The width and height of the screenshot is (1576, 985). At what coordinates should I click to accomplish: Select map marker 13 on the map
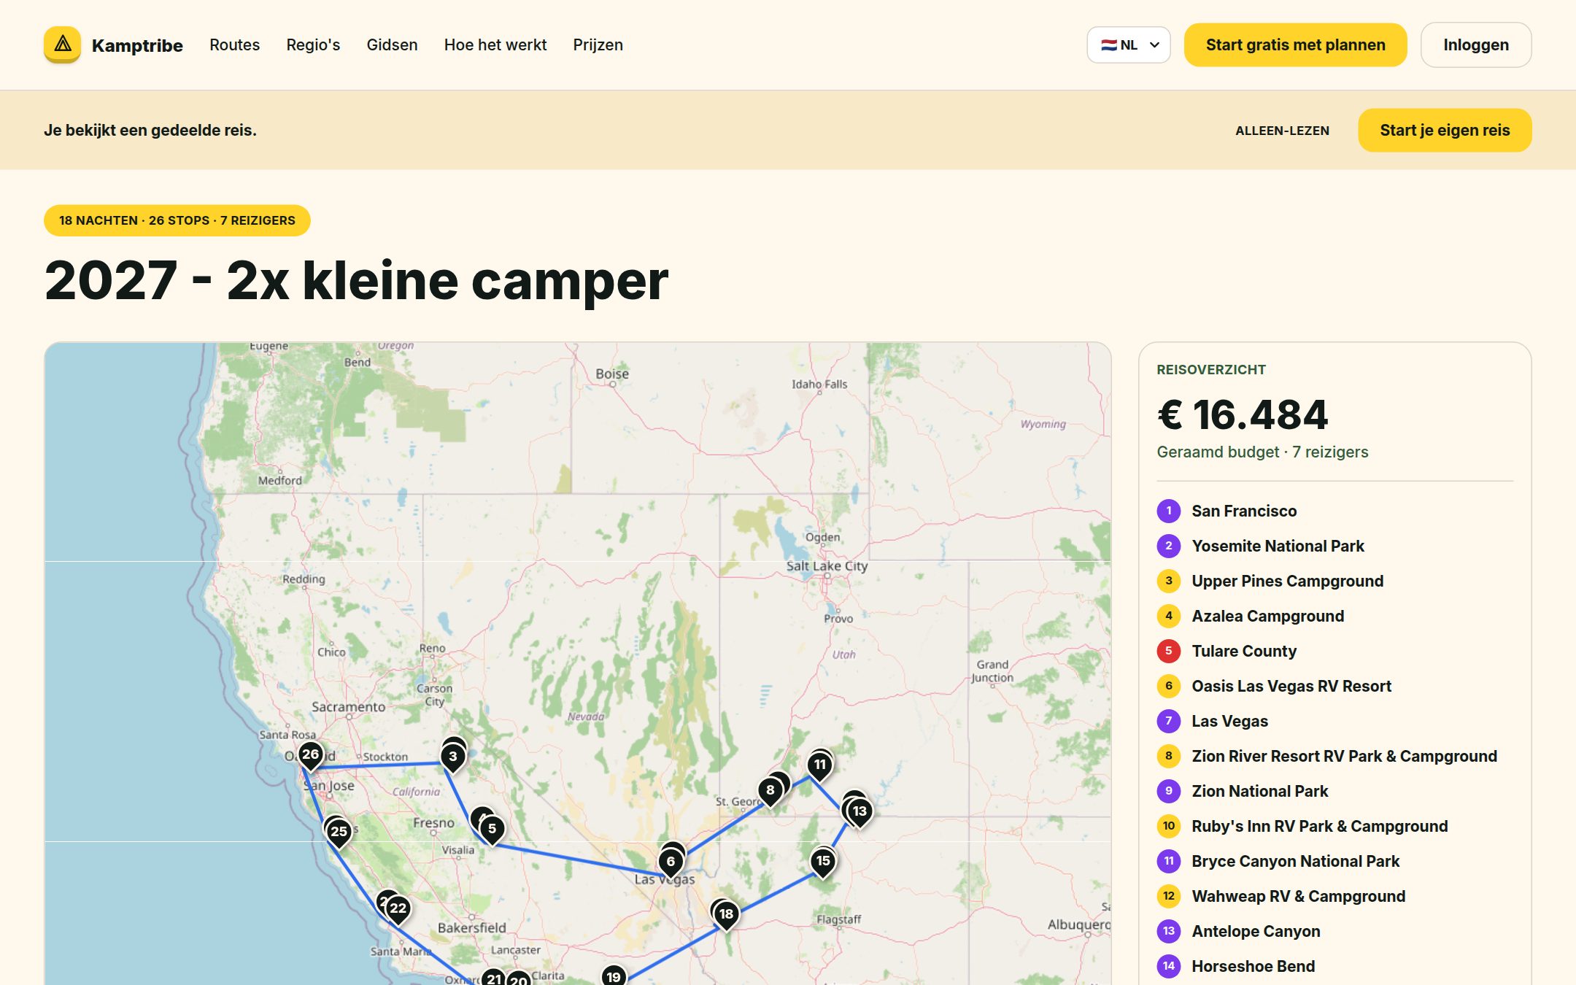point(860,813)
